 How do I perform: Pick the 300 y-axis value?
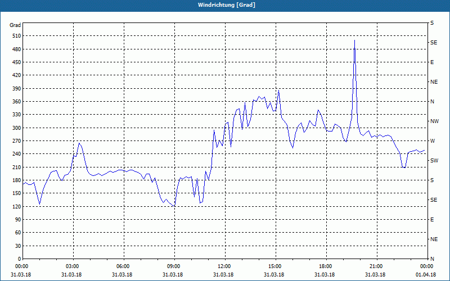pyautogui.click(x=17, y=128)
